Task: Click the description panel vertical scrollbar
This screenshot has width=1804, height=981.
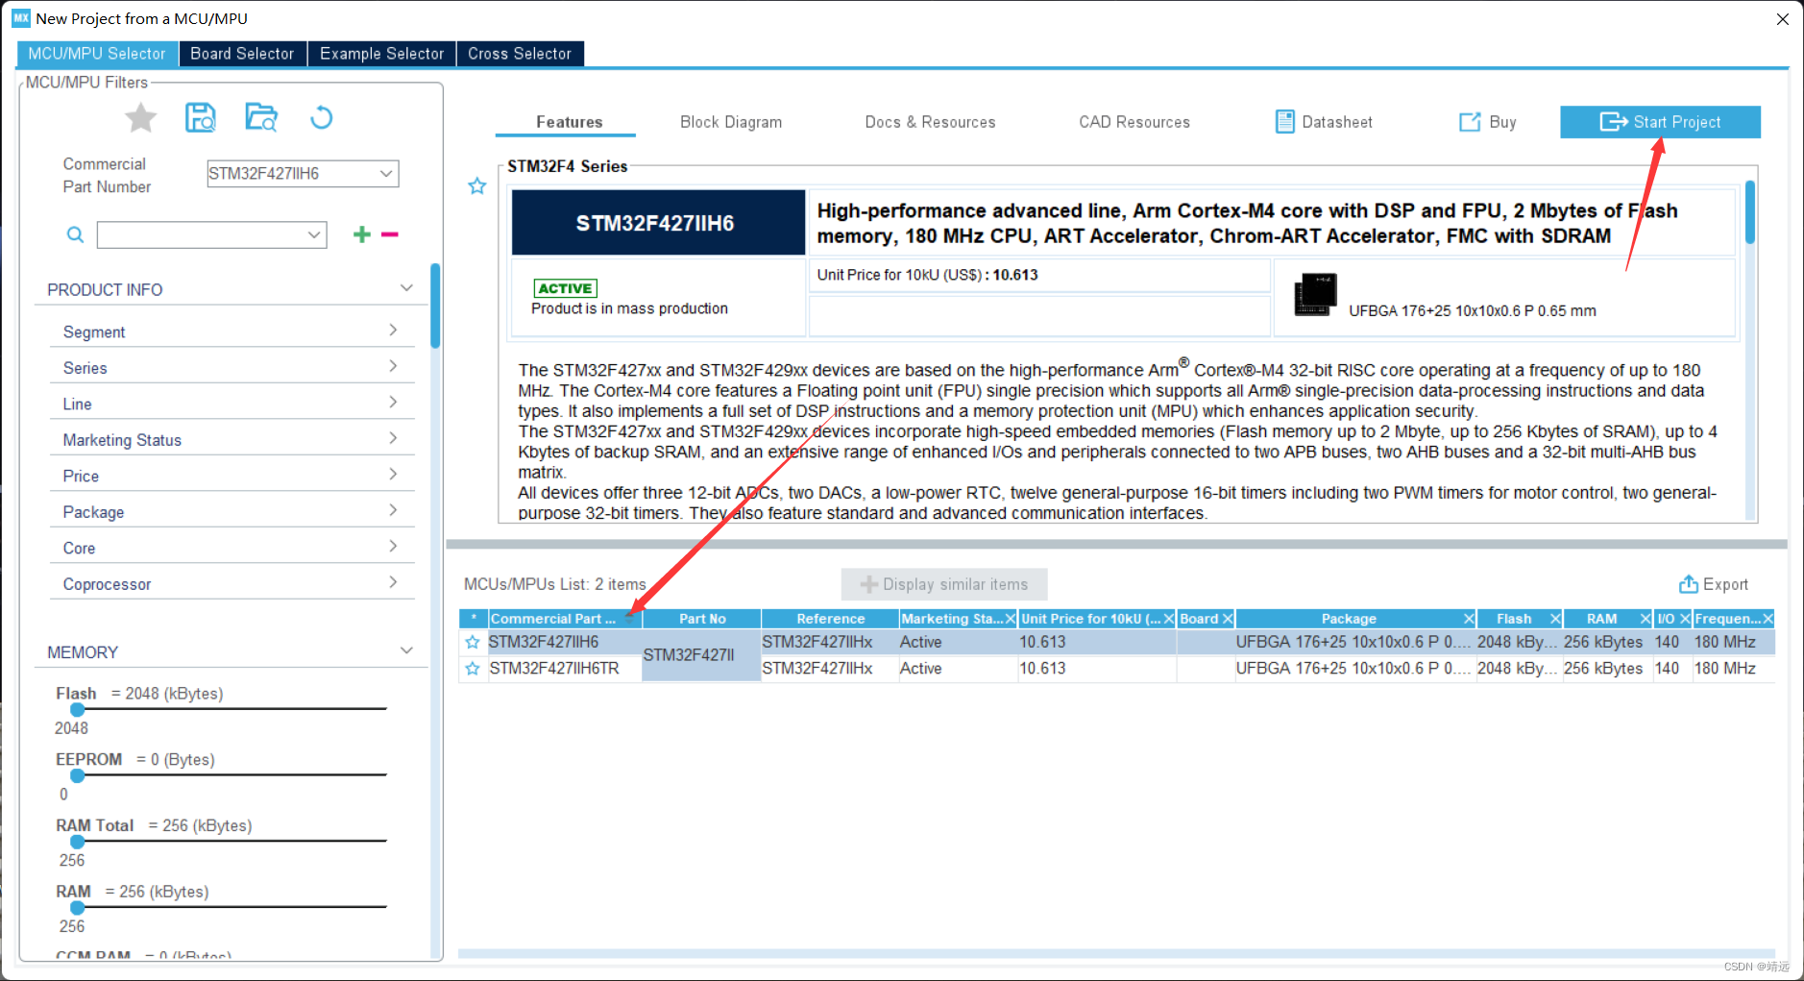Action: point(1750,211)
